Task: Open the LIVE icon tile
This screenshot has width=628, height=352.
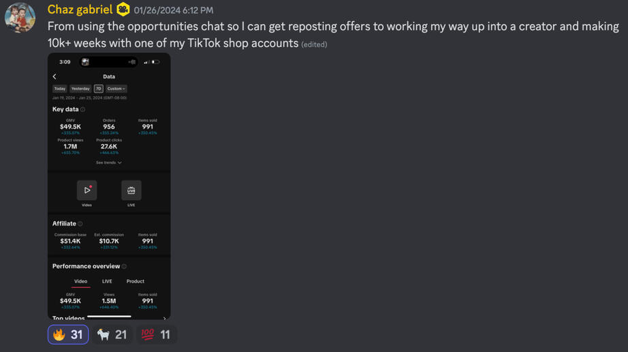Action: pyautogui.click(x=131, y=191)
